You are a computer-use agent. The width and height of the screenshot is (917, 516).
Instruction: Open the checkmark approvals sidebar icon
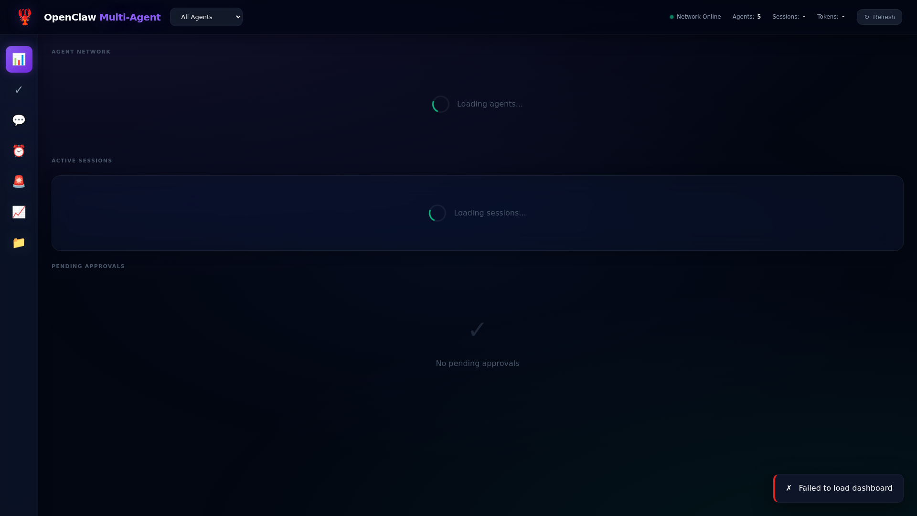pyautogui.click(x=19, y=90)
